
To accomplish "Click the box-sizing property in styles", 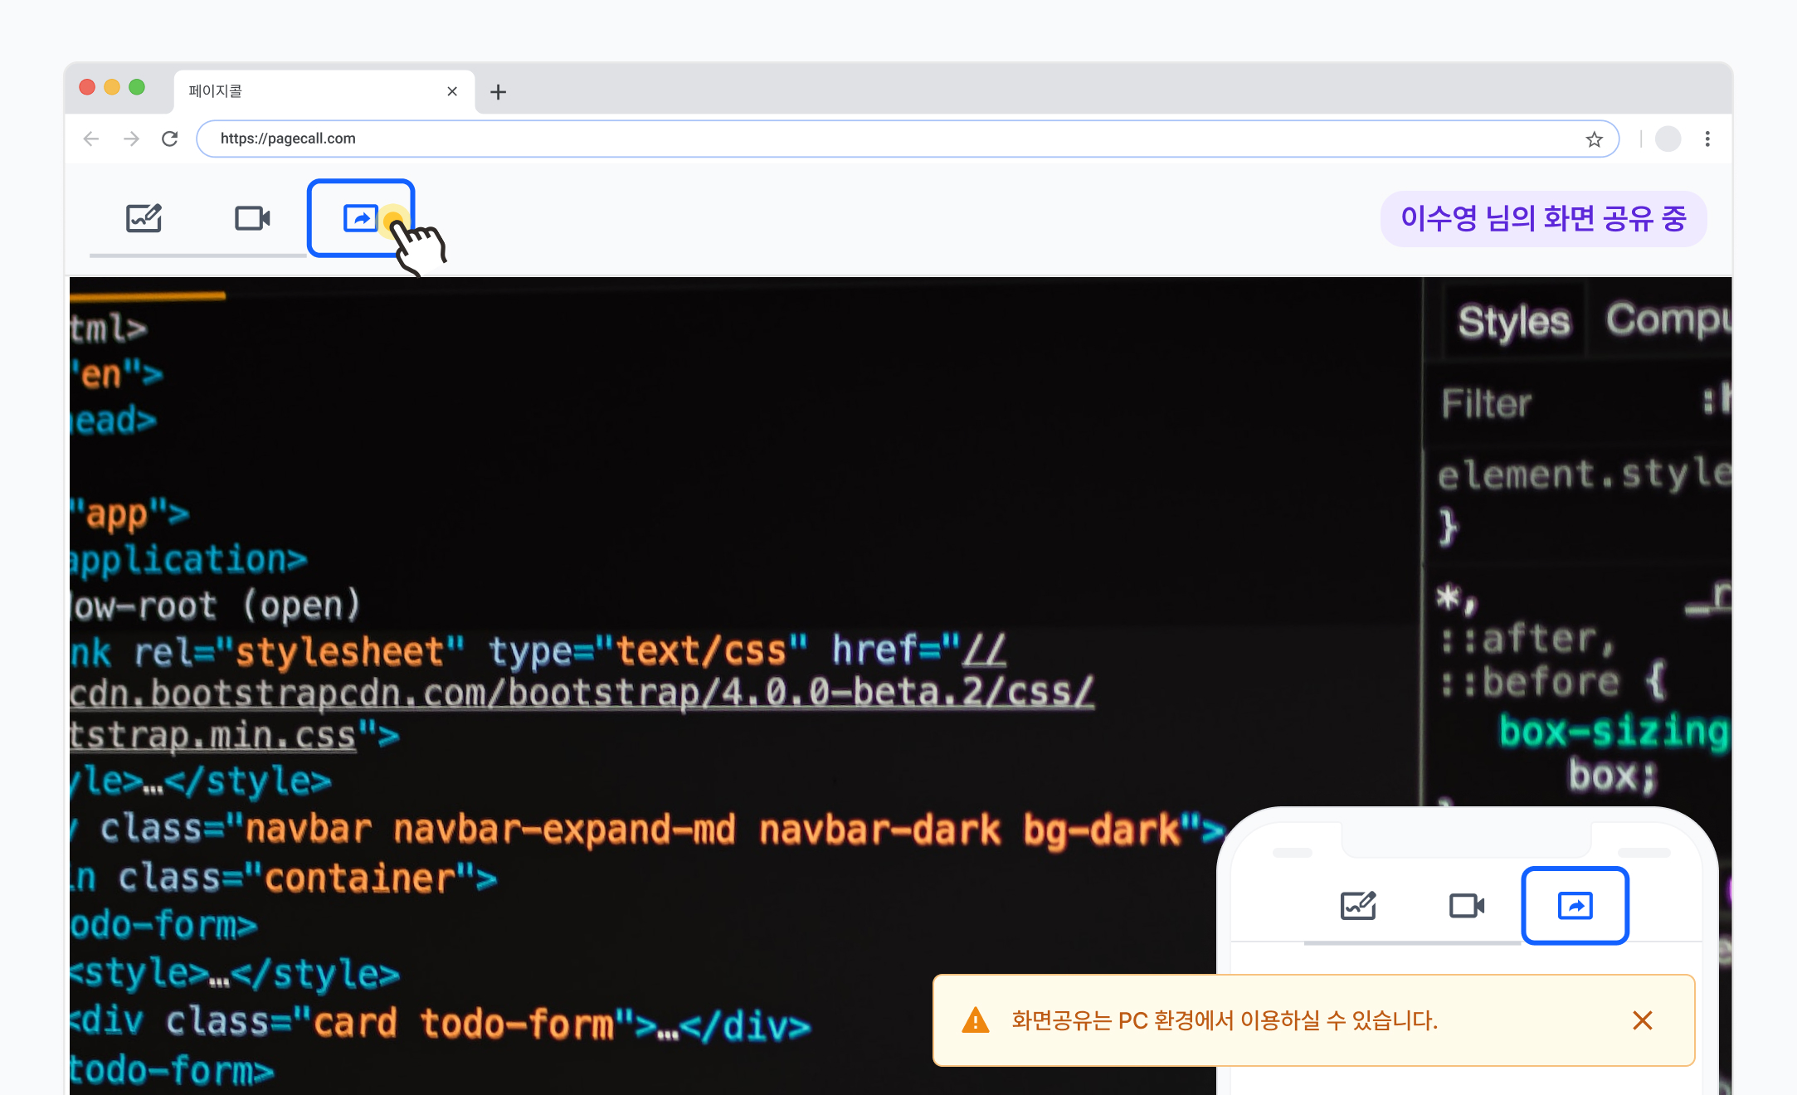I will [1614, 731].
